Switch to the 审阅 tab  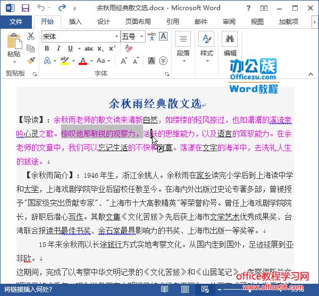[x=229, y=22]
